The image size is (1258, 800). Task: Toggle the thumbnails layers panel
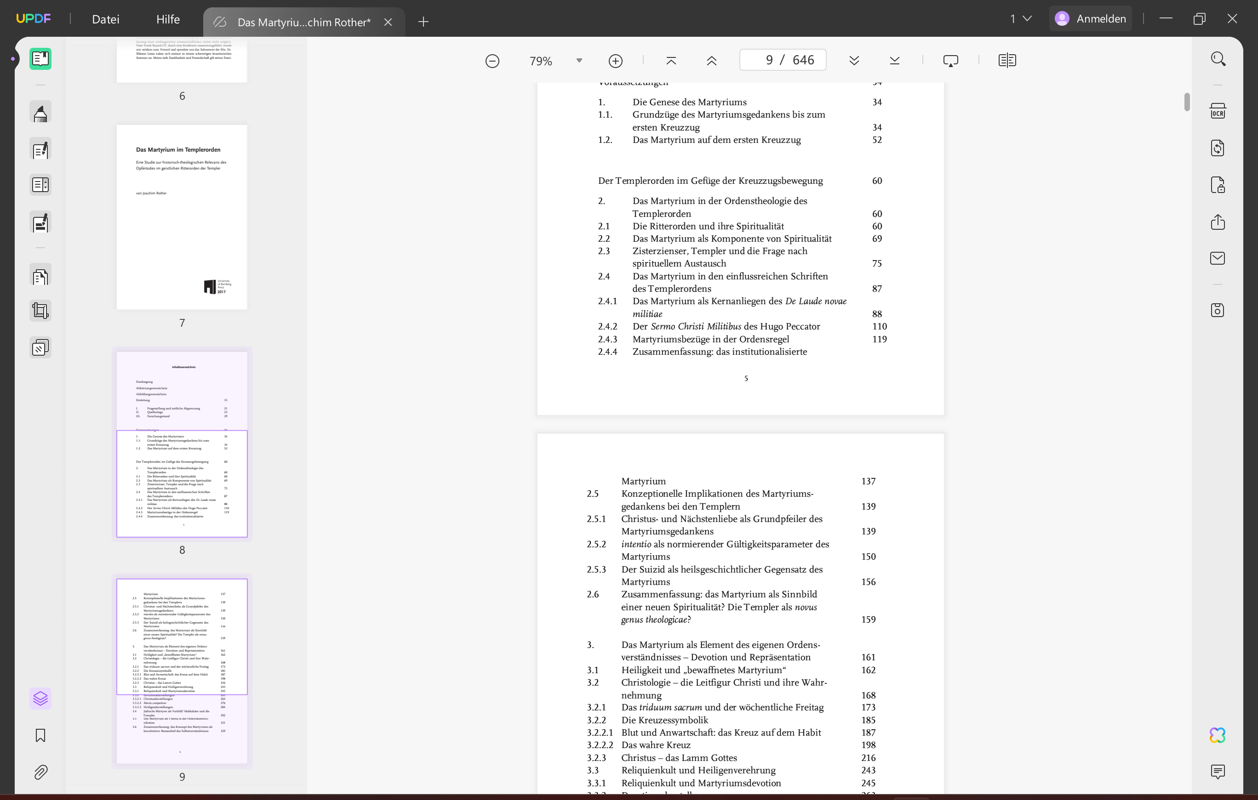point(40,698)
